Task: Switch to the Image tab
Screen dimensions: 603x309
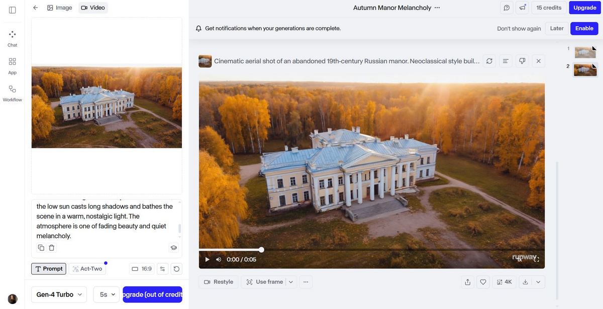Action: point(59,8)
